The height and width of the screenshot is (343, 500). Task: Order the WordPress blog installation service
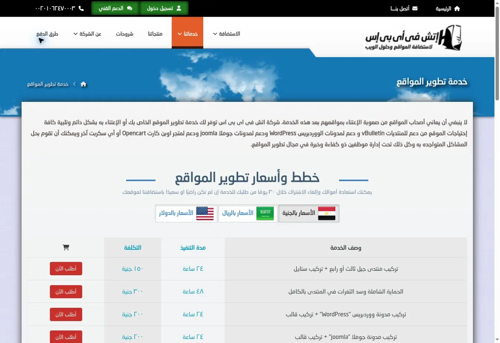[66, 314]
